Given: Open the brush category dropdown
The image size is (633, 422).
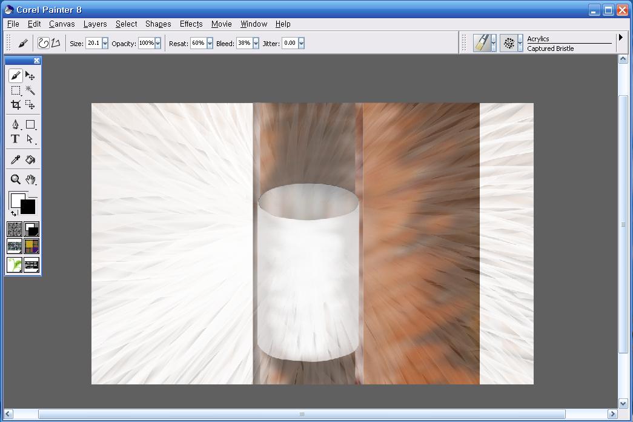Looking at the screenshot, I should point(494,43).
